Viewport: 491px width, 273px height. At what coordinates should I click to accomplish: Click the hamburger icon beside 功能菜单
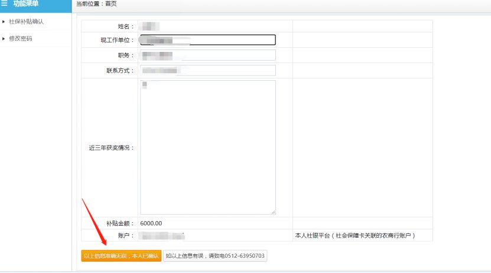(5, 4)
